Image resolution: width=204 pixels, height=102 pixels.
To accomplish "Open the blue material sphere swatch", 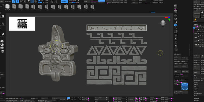I will 32,1.
